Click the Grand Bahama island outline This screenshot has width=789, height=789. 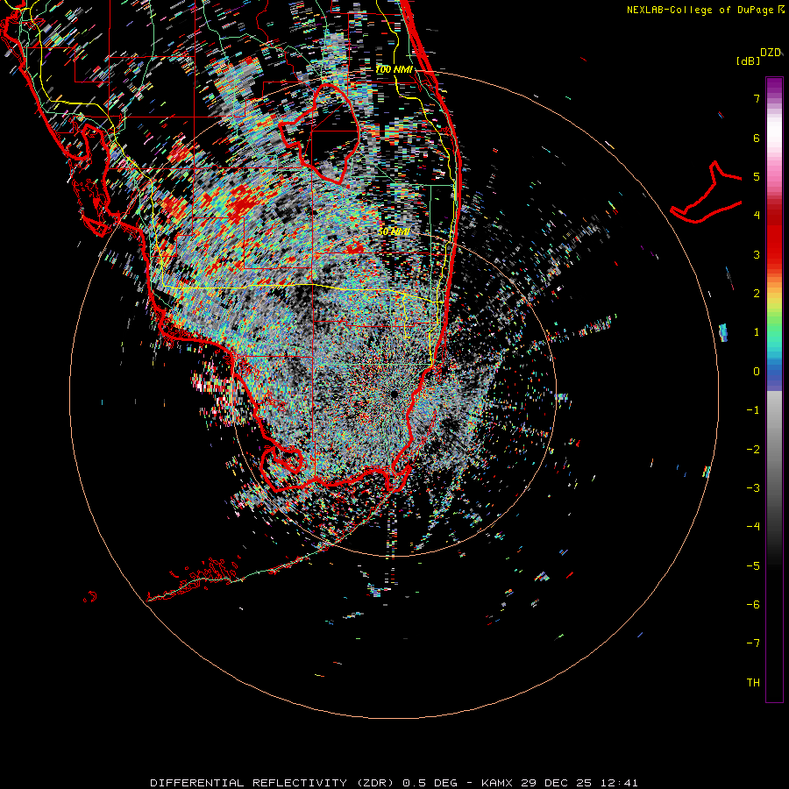click(707, 194)
